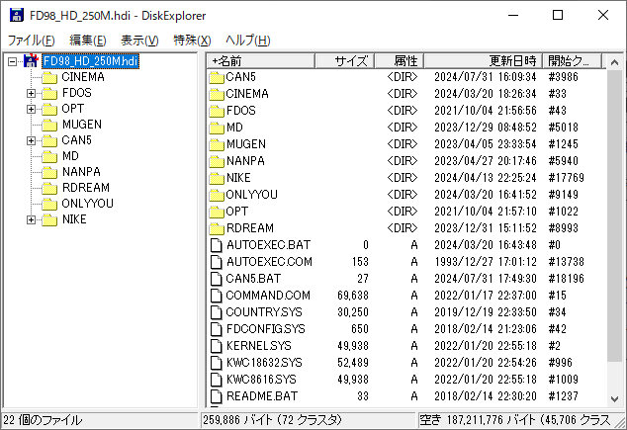
Task: Click the COMMAND.COM file icon
Action: (x=218, y=296)
